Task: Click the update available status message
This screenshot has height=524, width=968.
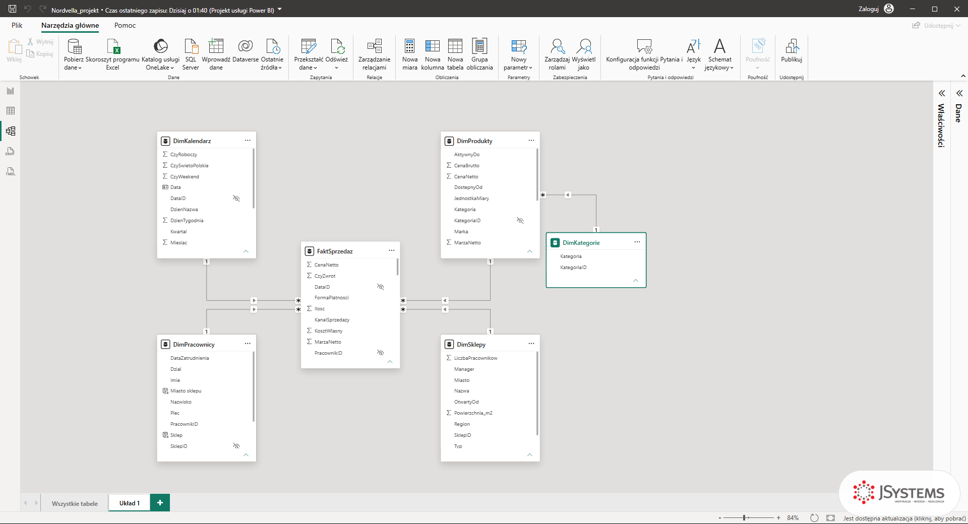Action: (904, 518)
